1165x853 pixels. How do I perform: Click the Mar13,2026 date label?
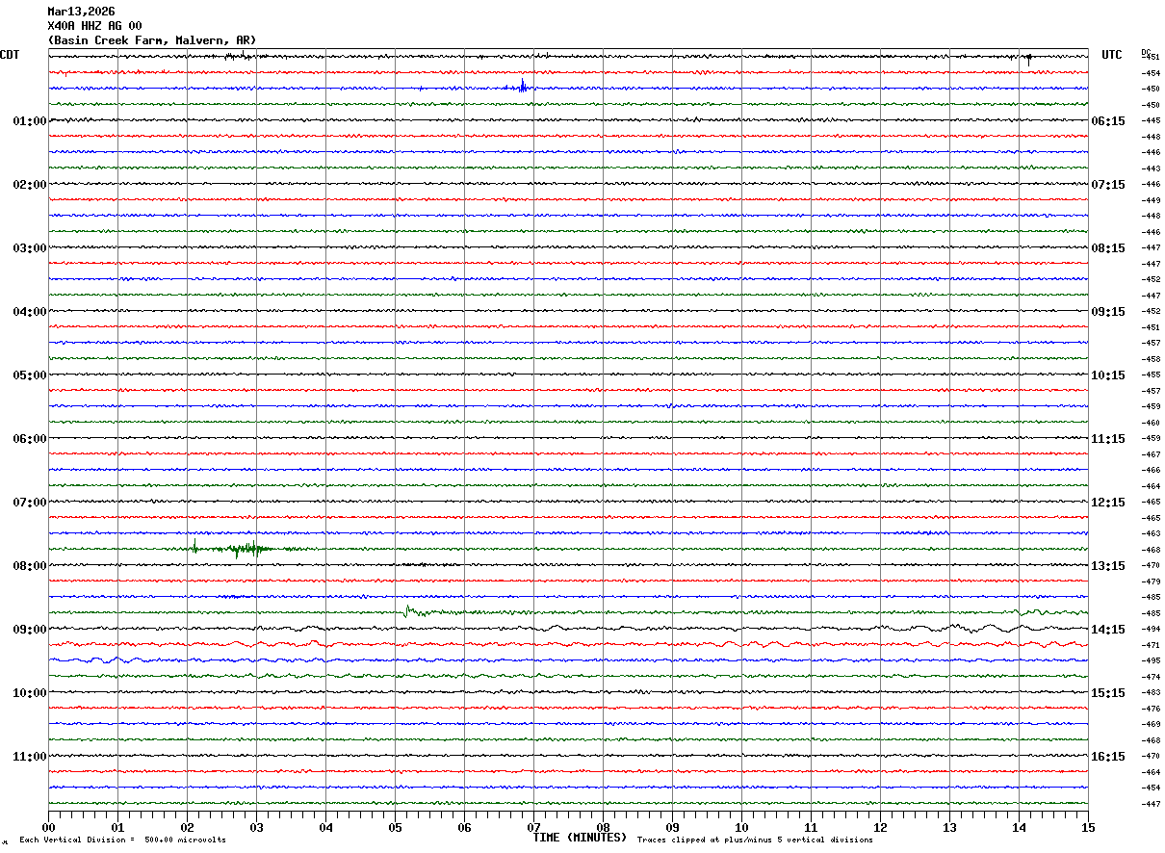[x=81, y=12]
